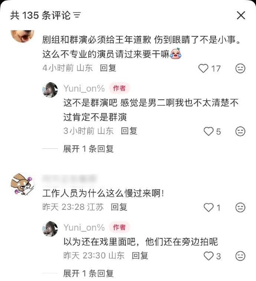
Task: Like the Jiangsu comment with 1 like
Action: point(209,207)
